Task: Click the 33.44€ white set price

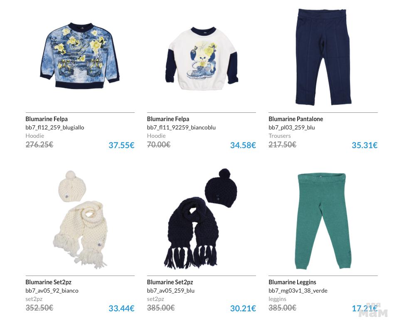Action: pos(122,308)
